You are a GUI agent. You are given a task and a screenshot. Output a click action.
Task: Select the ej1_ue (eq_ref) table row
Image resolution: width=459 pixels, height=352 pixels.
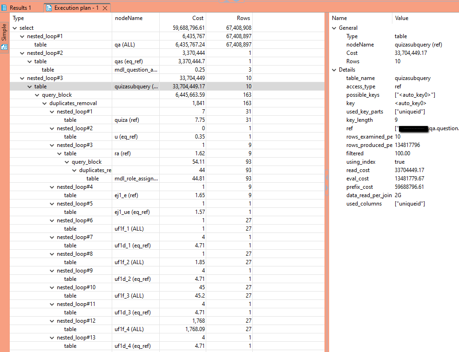pos(167,212)
